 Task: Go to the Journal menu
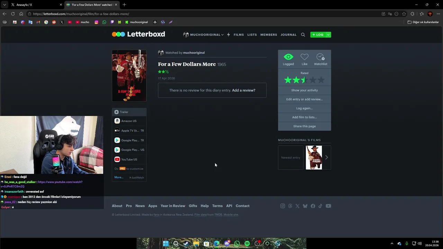[289, 35]
